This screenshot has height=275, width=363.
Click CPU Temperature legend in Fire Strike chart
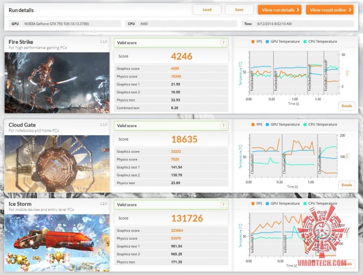320,41
